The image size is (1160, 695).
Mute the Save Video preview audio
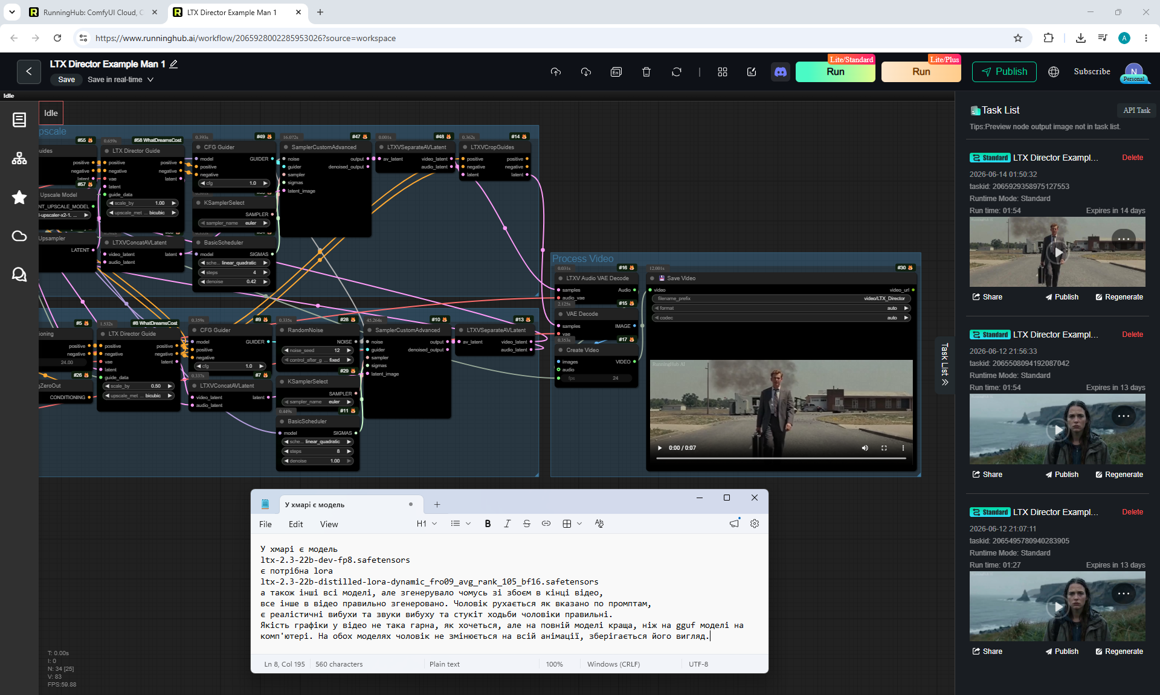865,448
